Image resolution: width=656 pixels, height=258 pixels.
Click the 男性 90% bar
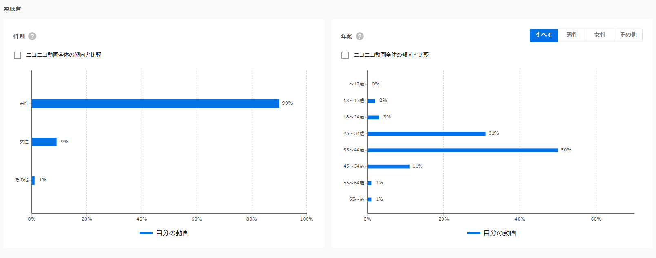coord(155,103)
